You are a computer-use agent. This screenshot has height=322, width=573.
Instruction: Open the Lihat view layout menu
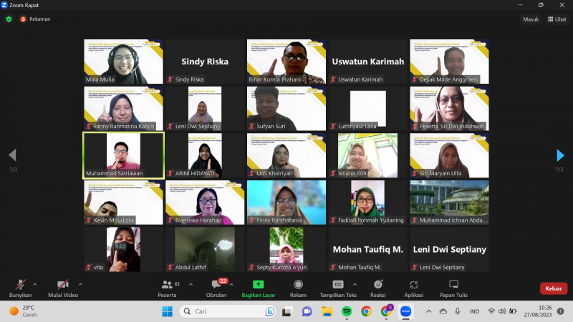pyautogui.click(x=556, y=19)
